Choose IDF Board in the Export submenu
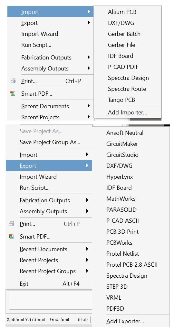 click(x=119, y=188)
